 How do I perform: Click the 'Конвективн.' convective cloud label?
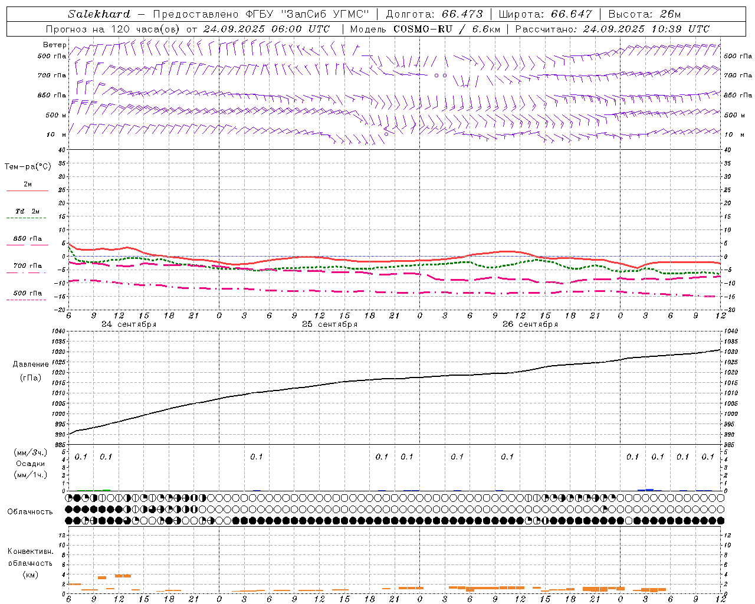(31, 552)
